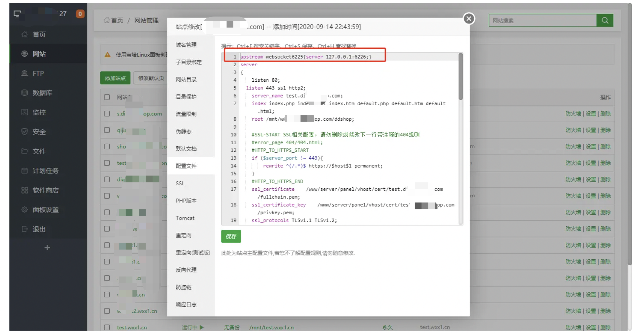Click 删除 link in the 2.wxx1.cn row
The width and height of the screenshot is (638, 333).
(x=605, y=311)
